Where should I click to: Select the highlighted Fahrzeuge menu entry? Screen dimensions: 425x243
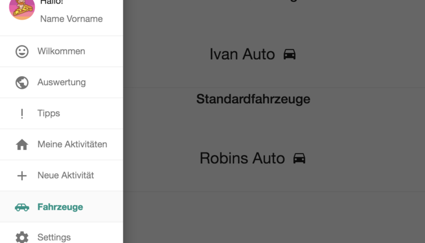click(x=62, y=207)
